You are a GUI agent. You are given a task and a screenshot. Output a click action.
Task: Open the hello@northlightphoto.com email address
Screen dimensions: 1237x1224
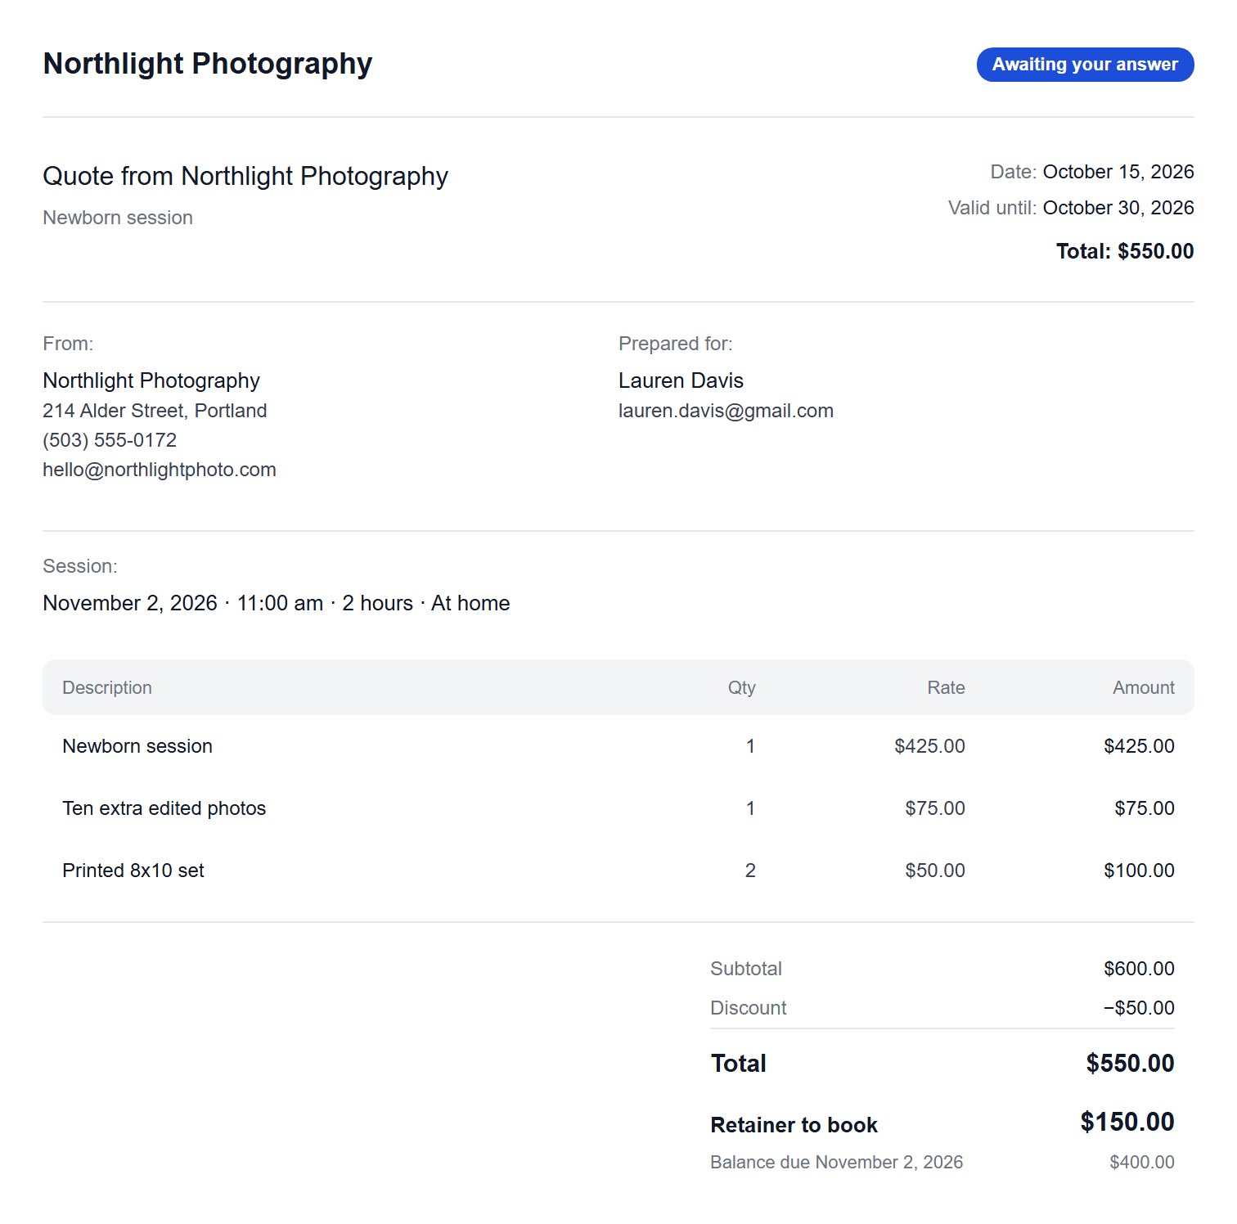pos(160,470)
